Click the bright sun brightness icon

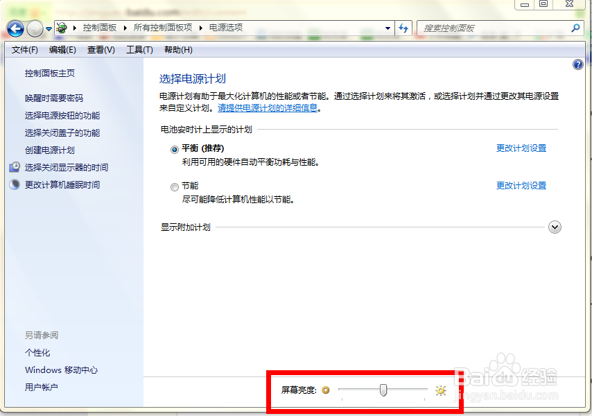(x=441, y=390)
